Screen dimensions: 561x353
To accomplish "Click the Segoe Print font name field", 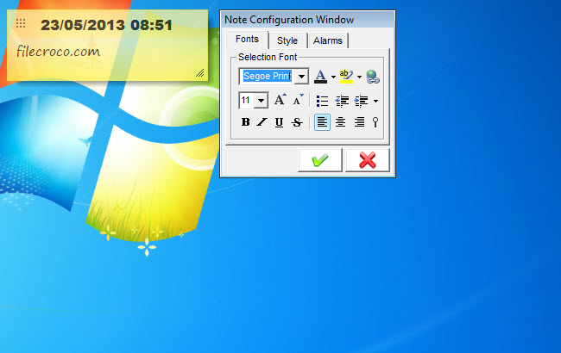I will [268, 77].
